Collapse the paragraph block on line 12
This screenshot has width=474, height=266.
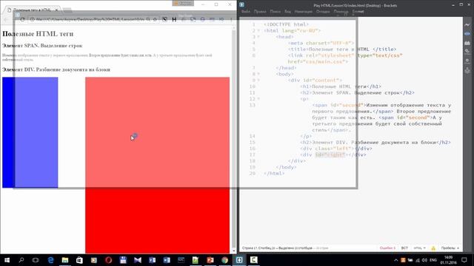258,99
